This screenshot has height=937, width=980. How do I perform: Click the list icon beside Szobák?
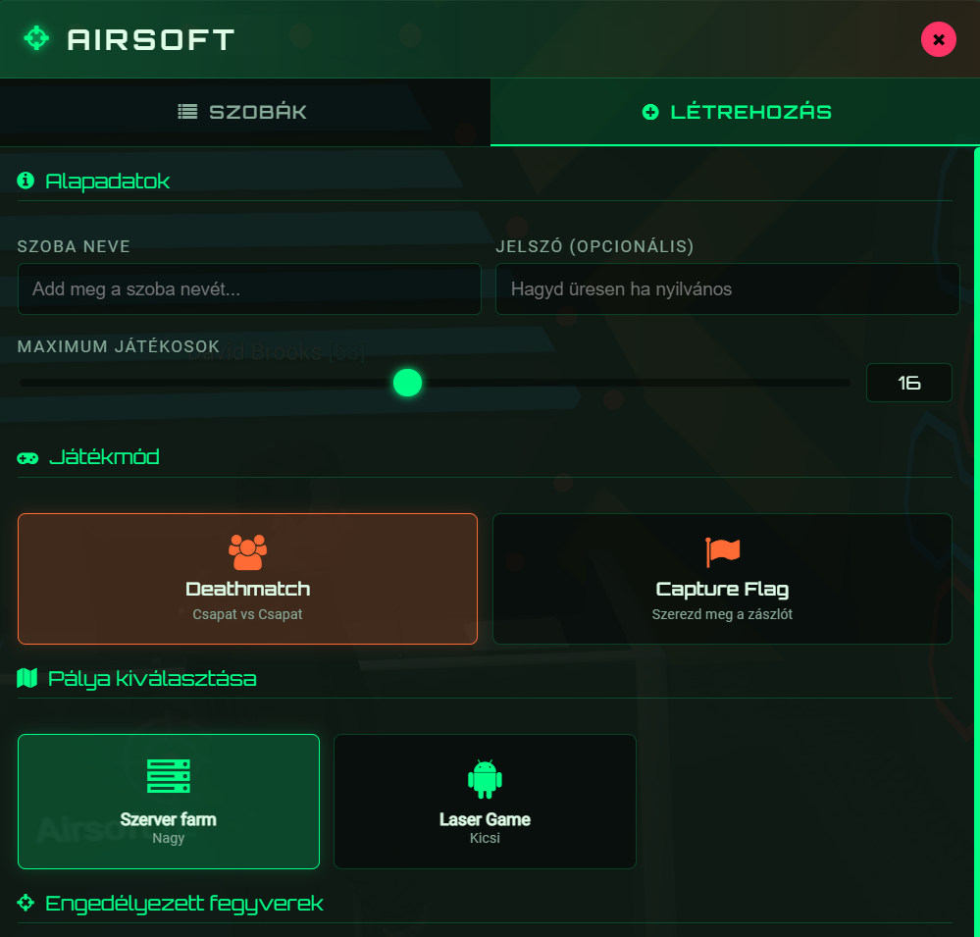187,112
